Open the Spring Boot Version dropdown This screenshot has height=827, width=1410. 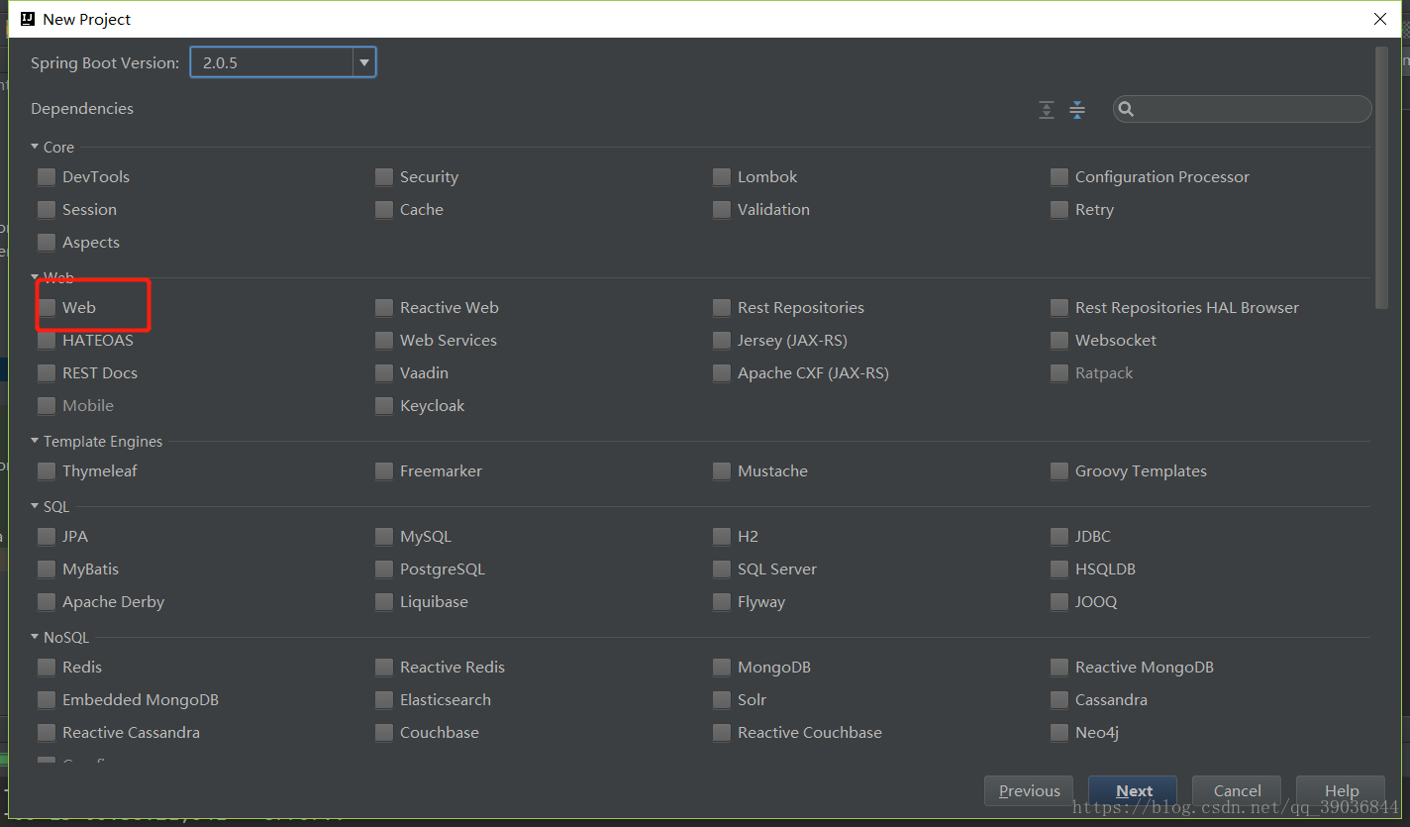pos(364,62)
